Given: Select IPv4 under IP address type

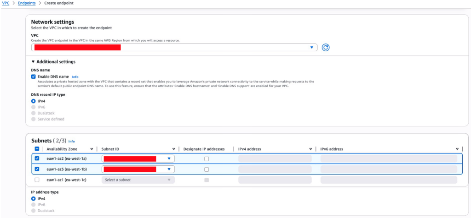Looking at the screenshot, I should (x=34, y=199).
